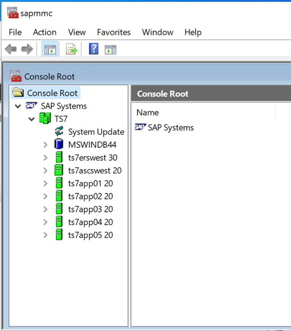The width and height of the screenshot is (291, 331).
Task: Collapse the SAP Systems tree node
Action: (18, 106)
